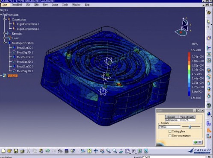
Task: Click the Save floppy disk icon
Action: pyautogui.click(x=16, y=151)
